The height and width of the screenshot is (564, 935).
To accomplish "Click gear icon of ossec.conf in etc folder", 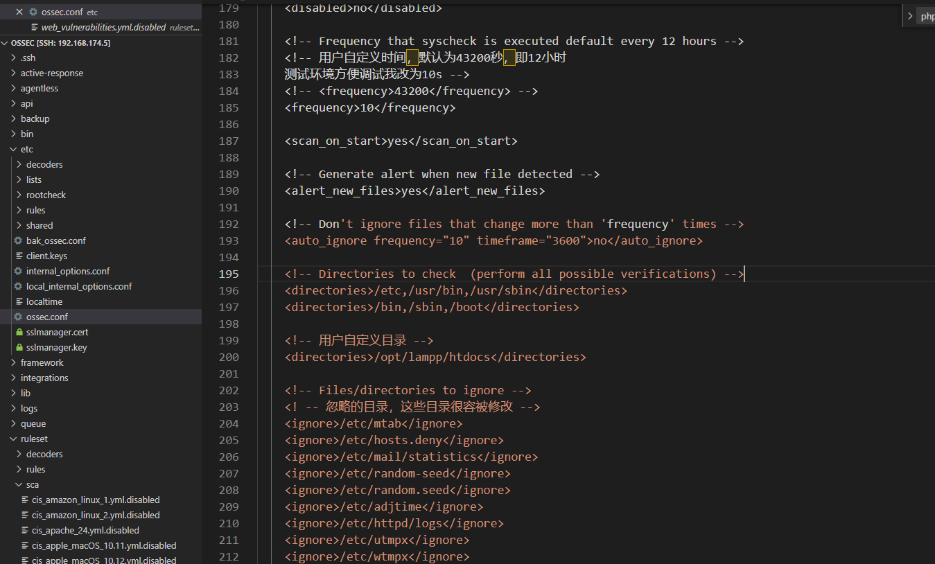I will point(19,317).
